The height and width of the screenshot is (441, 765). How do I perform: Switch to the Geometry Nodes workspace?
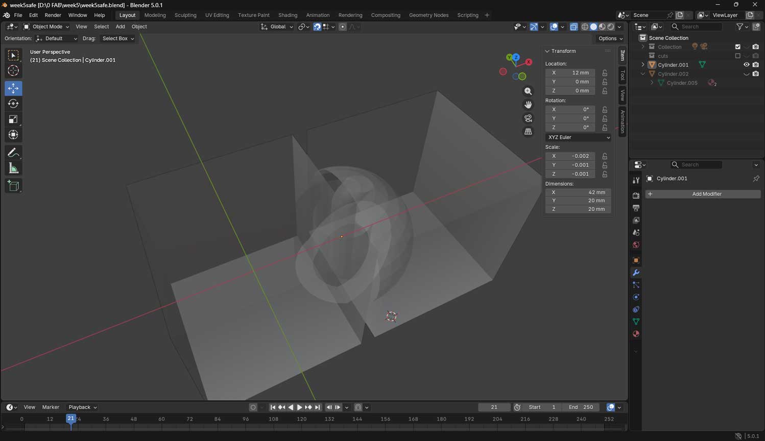click(428, 15)
